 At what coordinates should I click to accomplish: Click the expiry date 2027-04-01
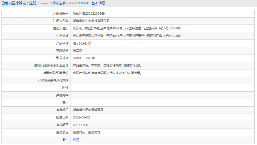[81, 125]
